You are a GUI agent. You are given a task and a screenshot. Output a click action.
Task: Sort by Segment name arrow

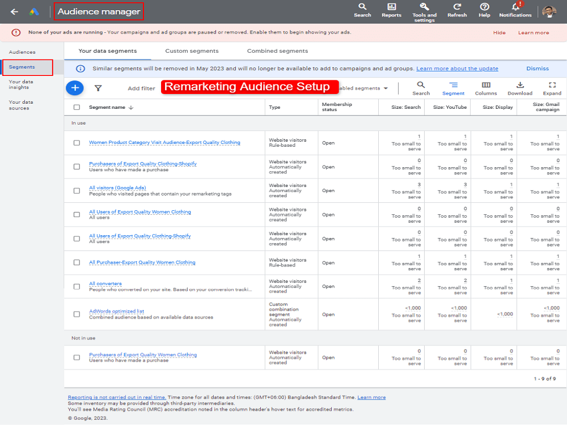(131, 108)
